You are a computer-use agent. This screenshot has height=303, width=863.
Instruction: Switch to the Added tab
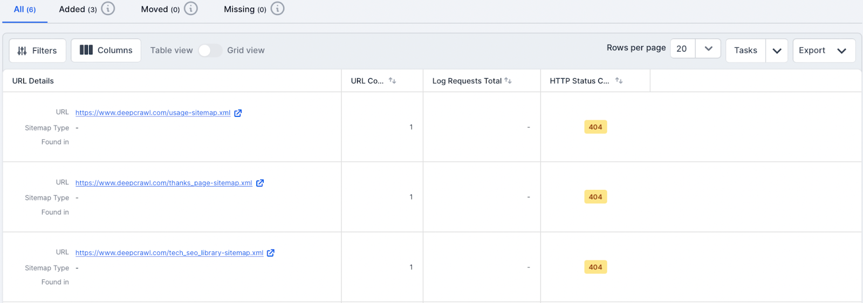[78, 9]
